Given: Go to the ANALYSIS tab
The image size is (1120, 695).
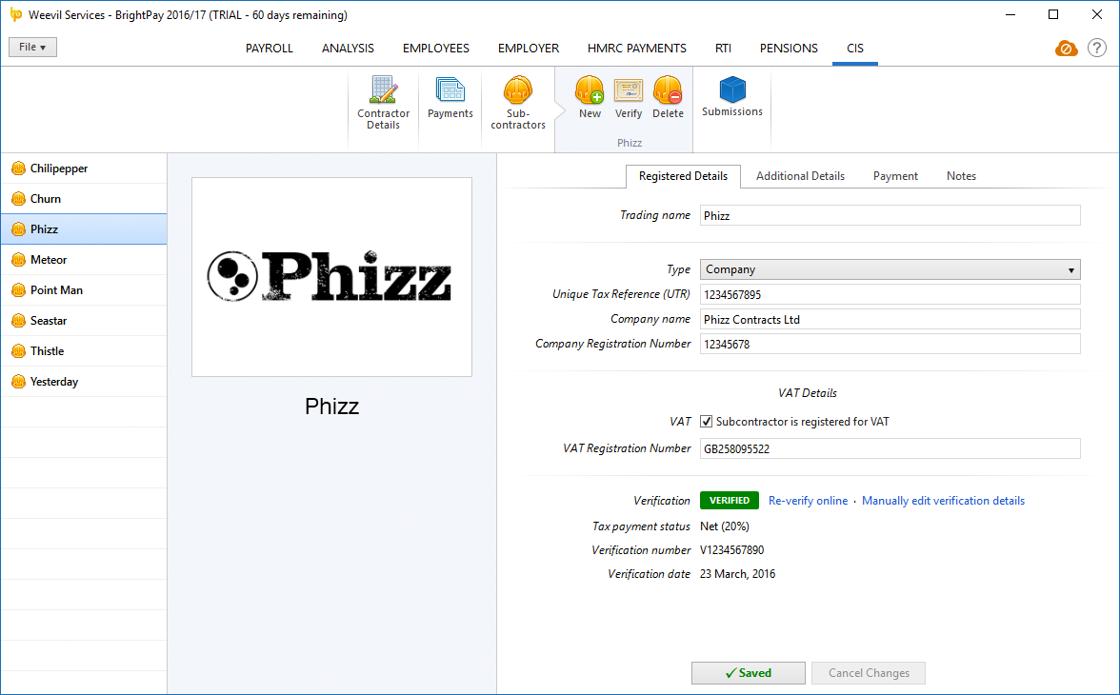Looking at the screenshot, I should (x=348, y=49).
